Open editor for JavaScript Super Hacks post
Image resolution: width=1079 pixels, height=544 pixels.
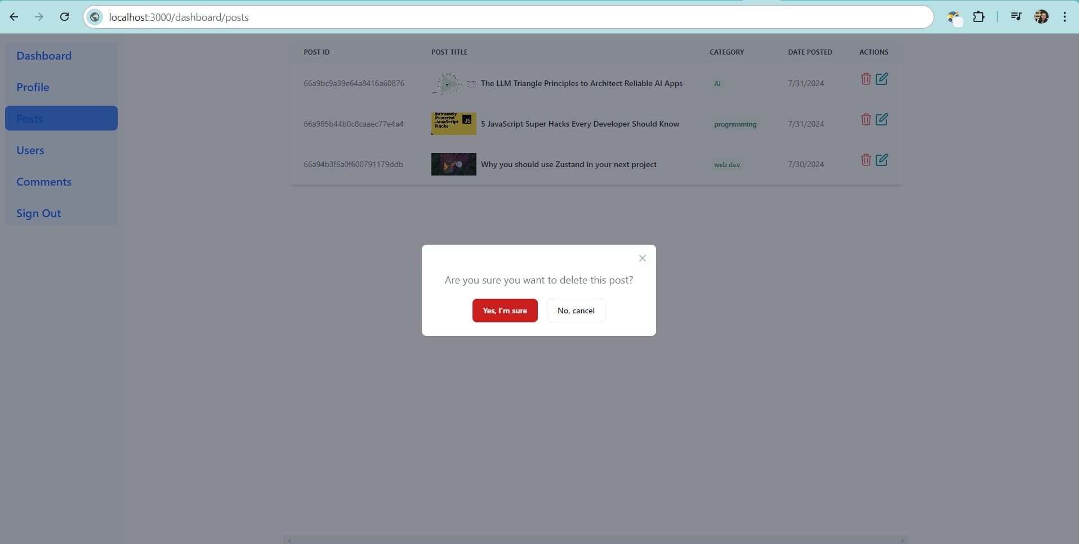881,120
